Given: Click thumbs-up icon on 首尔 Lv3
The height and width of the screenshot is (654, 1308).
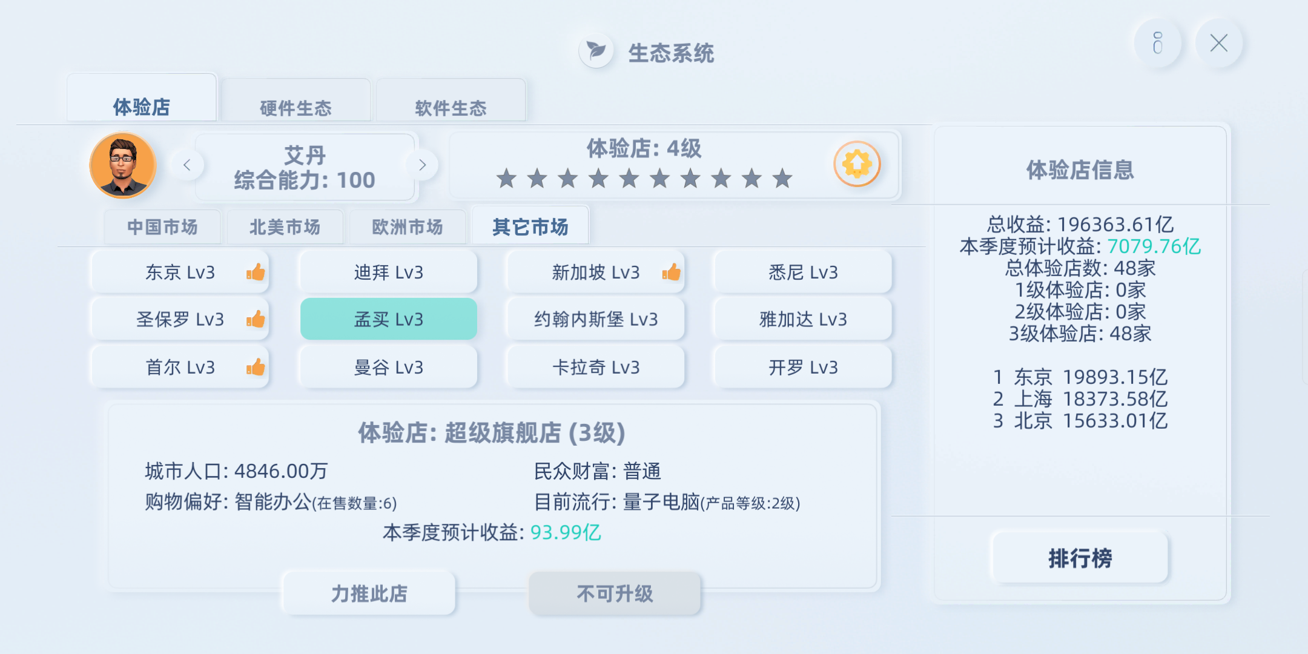Looking at the screenshot, I should [x=256, y=367].
